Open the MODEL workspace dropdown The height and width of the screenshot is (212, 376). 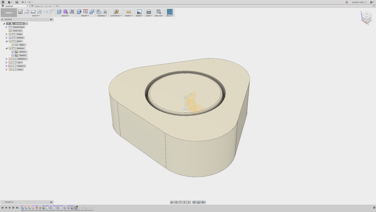pos(9,13)
